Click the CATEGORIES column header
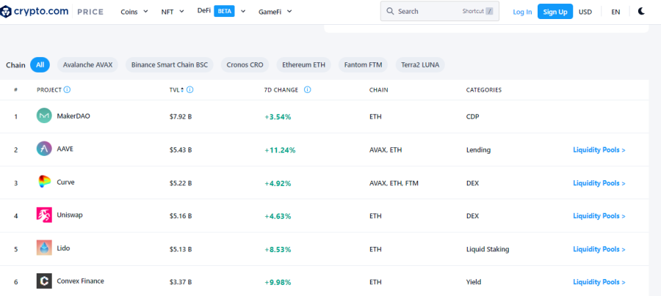 point(484,89)
